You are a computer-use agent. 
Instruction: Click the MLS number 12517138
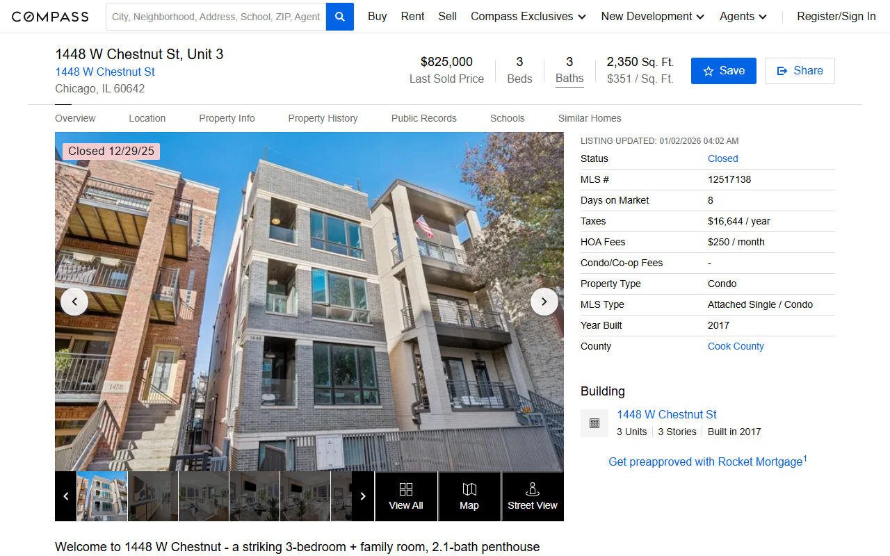(x=729, y=179)
